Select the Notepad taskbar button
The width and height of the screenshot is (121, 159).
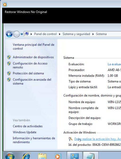point(91,156)
